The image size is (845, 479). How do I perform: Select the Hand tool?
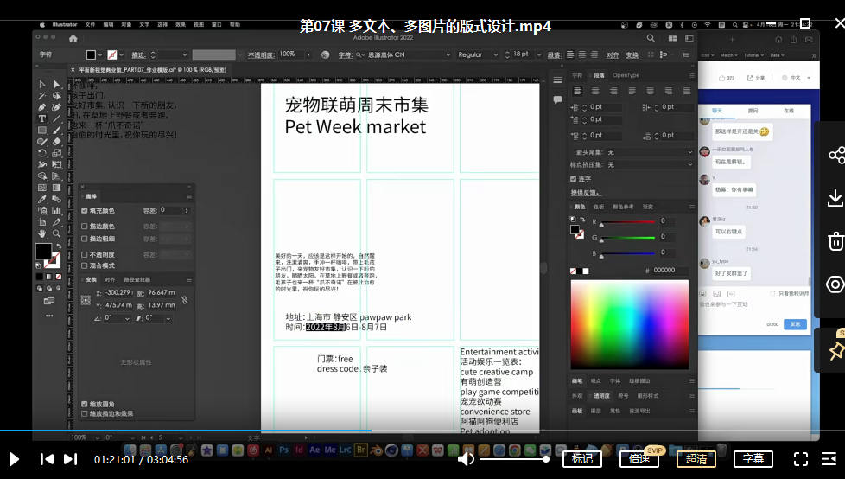(x=41, y=233)
